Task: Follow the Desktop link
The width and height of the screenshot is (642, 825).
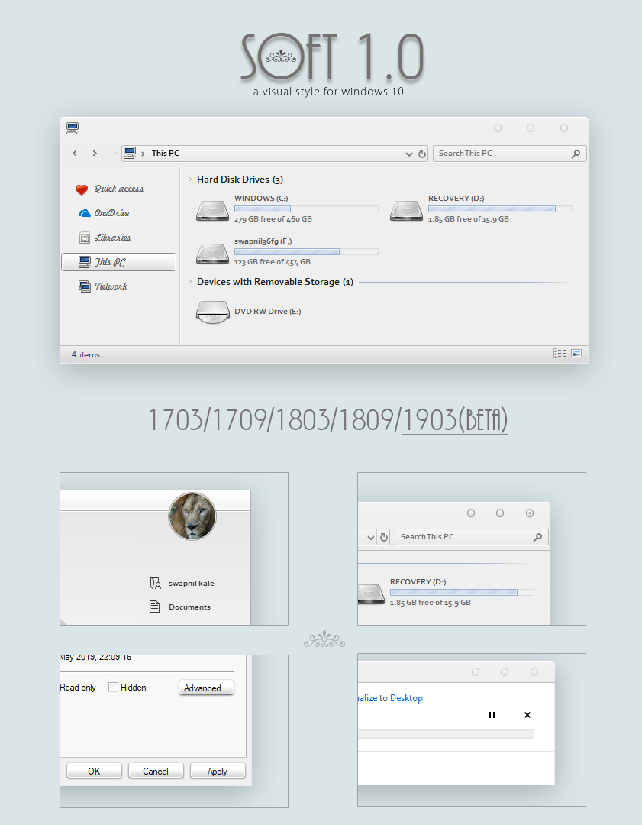Action: 406,697
